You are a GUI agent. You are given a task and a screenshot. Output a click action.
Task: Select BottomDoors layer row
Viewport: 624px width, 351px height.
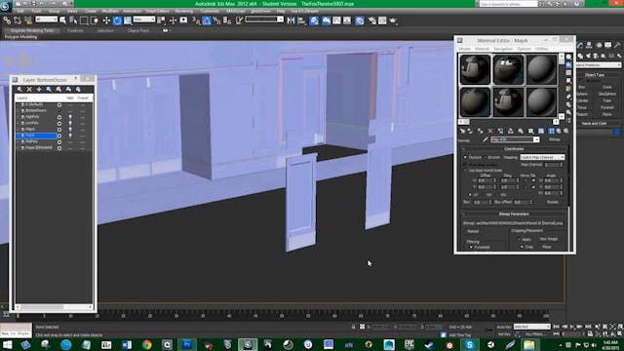[x=36, y=110]
